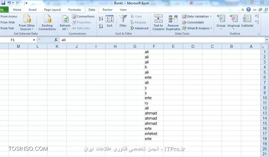
Task: Select cell F1 containing ali
Action: coord(154,52)
